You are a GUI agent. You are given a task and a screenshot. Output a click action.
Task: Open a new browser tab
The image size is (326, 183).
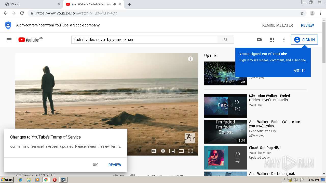click(x=130, y=4)
